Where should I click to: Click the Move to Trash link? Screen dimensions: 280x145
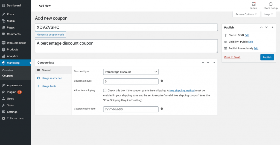click(x=232, y=57)
